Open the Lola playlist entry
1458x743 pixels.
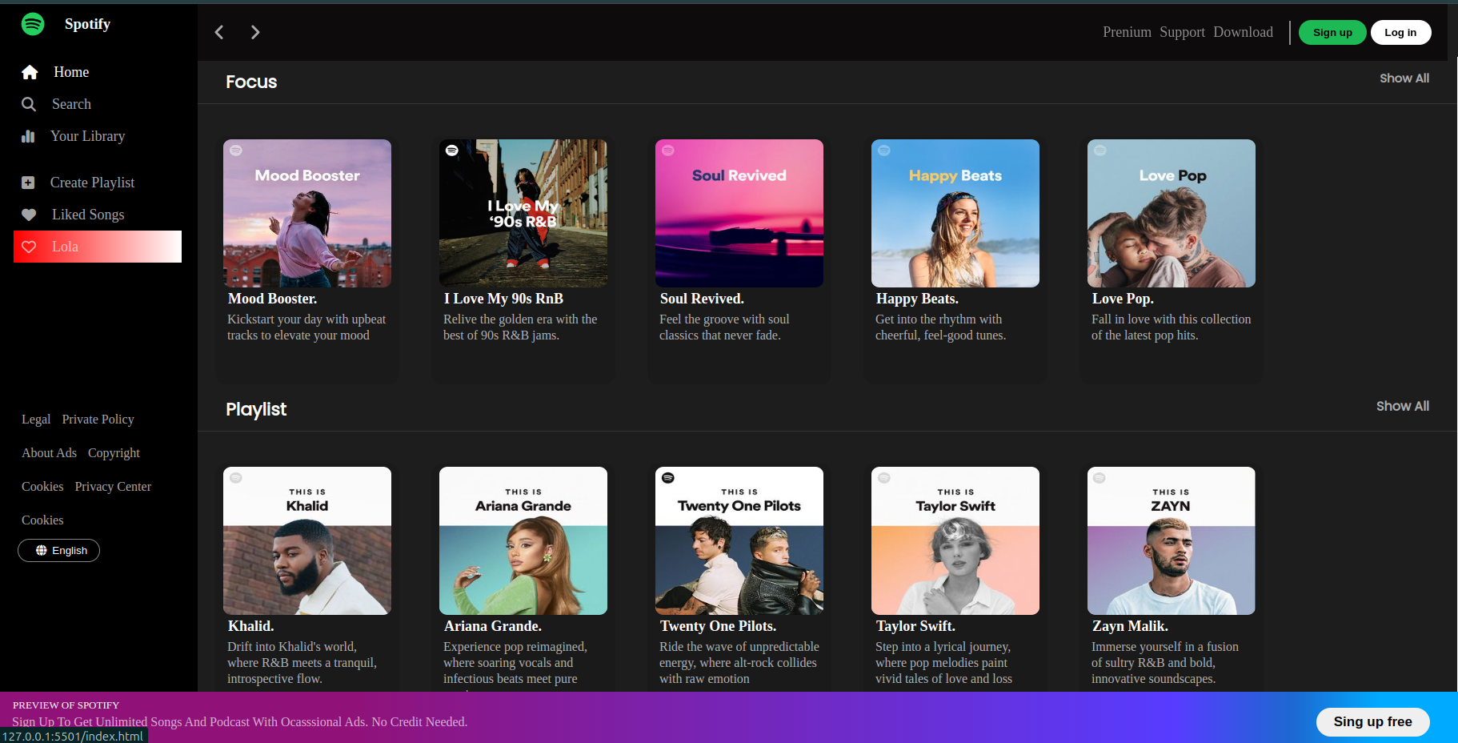point(98,247)
